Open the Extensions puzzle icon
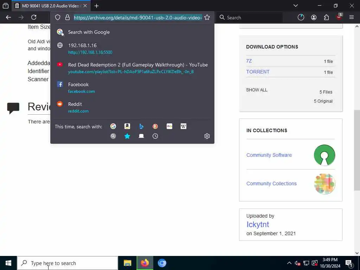 click(326, 18)
